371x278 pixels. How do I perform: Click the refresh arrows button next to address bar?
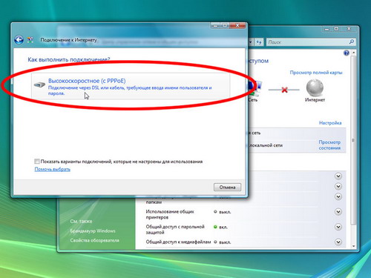pos(259,42)
